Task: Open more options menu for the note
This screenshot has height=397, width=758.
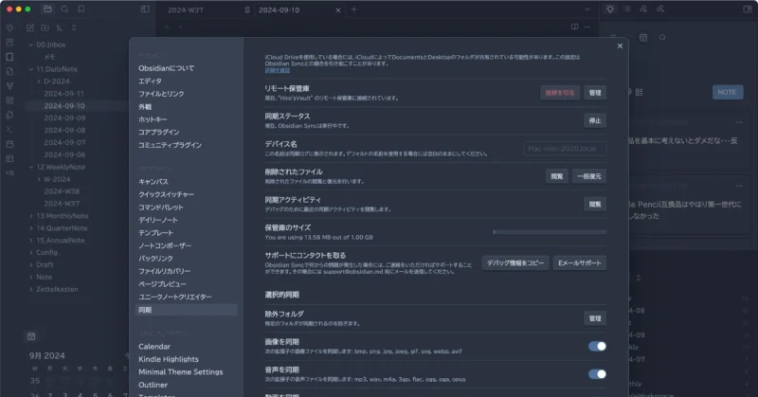Action: coord(587,27)
